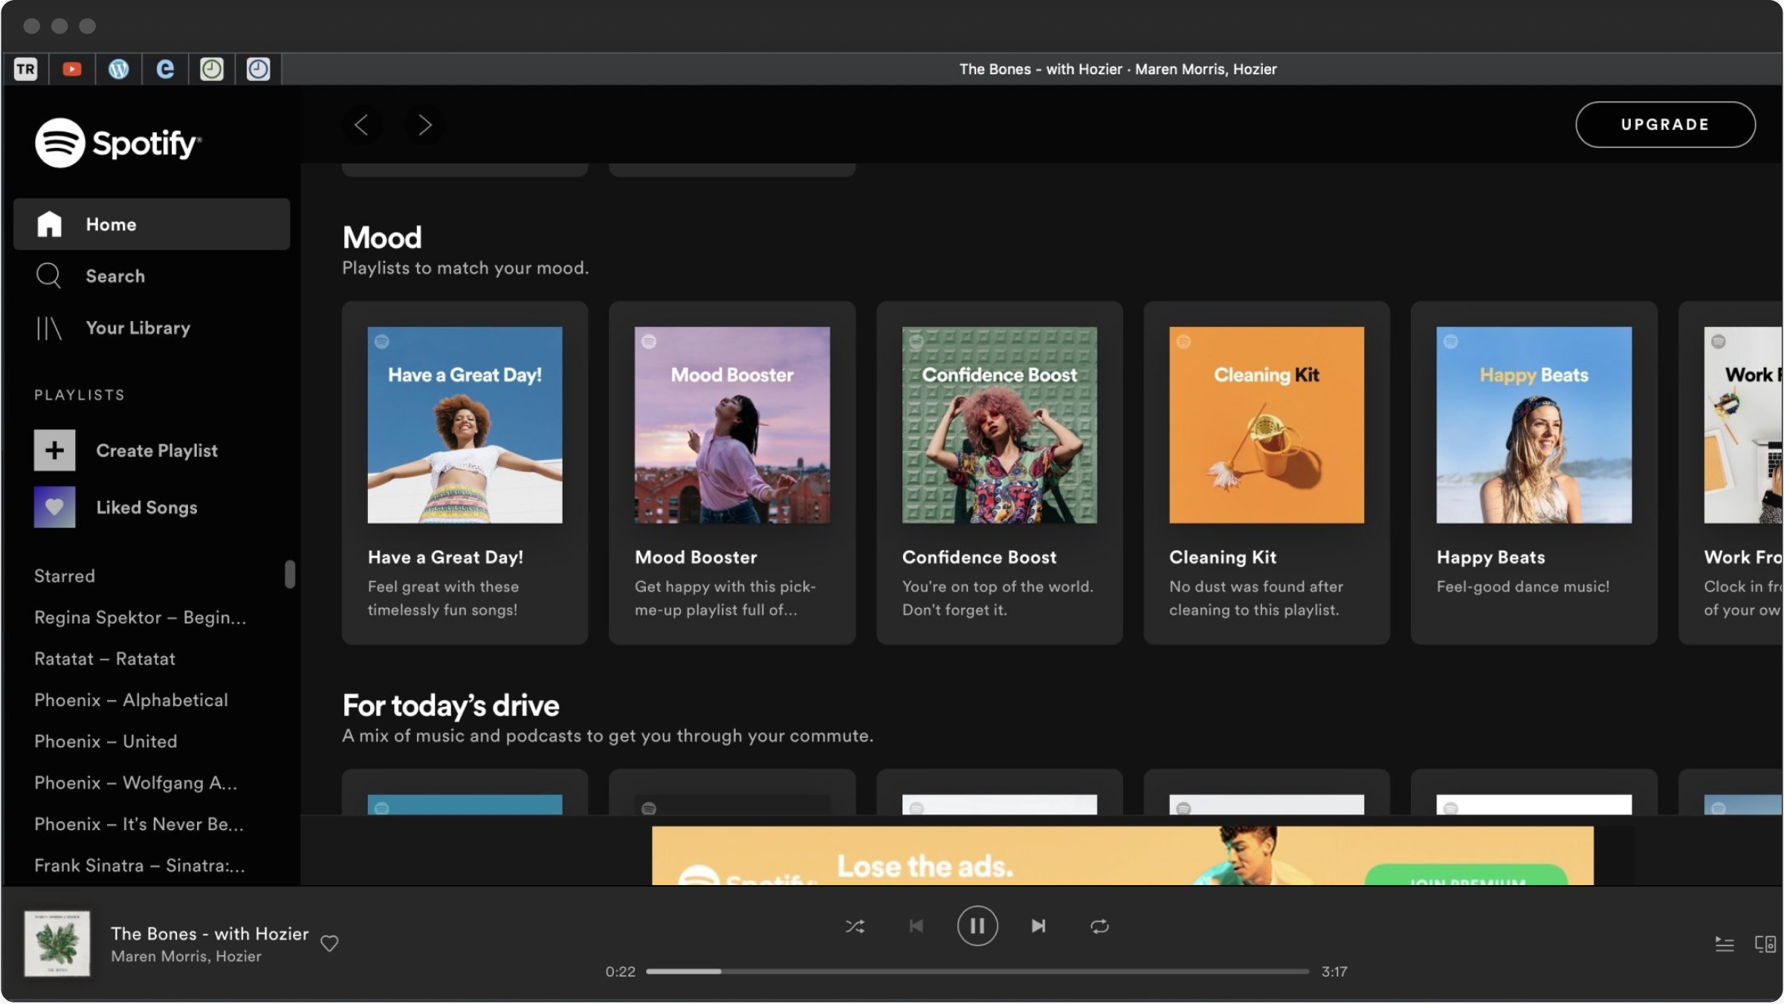Screen dimensions: 1784x1004
Task: Click 'A mix of music and podcasts' subtitle
Action: coord(607,736)
